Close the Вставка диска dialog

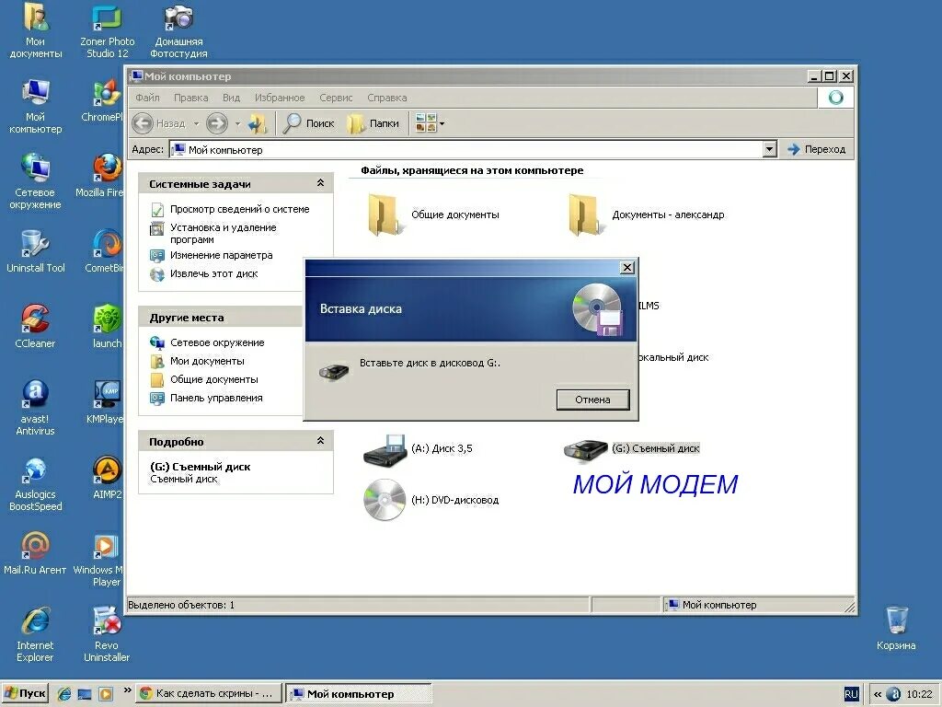click(x=626, y=268)
